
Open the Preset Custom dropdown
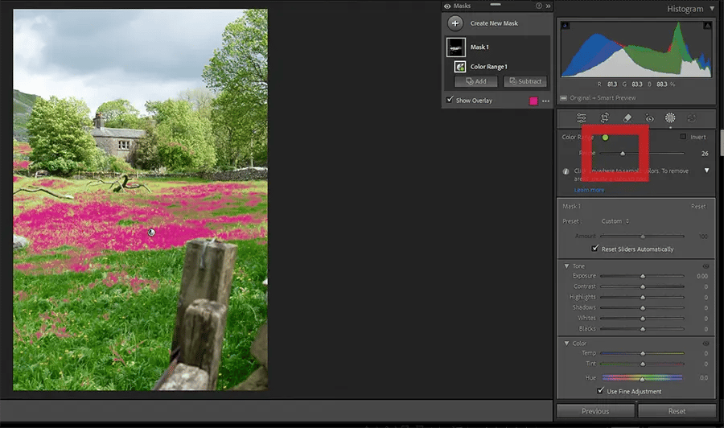(615, 221)
